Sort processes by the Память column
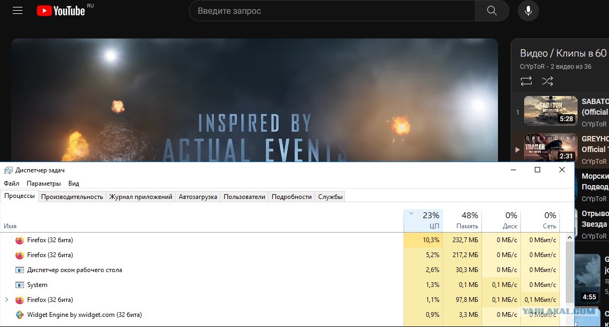Viewport: 609px width, 327px height. coord(462,221)
